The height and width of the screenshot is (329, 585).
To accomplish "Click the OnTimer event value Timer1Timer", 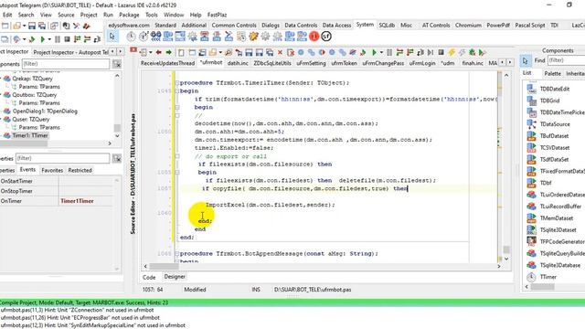I will [77, 201].
